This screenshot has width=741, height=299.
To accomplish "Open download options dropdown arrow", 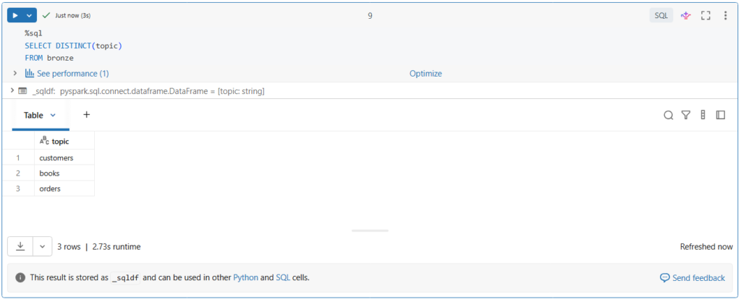I will (42, 246).
